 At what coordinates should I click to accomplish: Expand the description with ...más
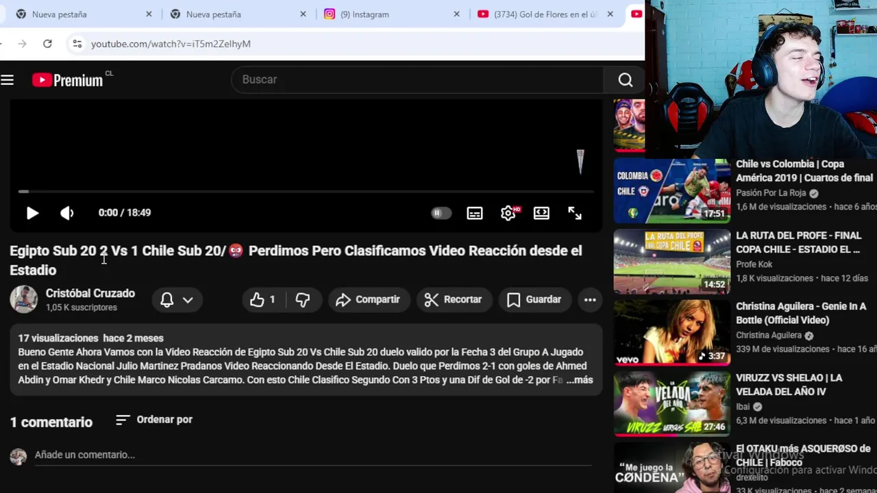pyautogui.click(x=580, y=380)
